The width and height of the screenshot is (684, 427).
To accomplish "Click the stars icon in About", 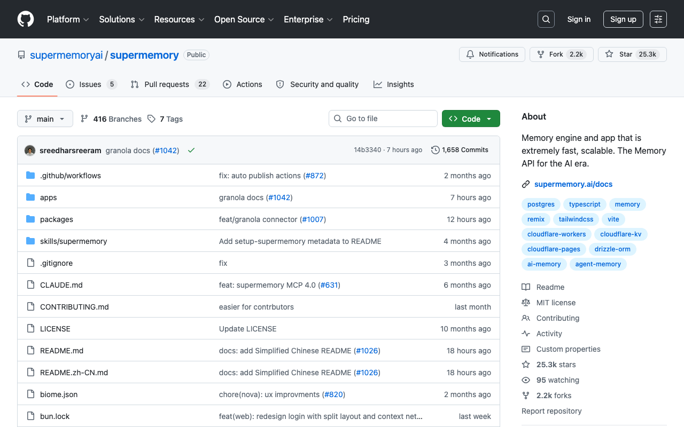I will point(526,365).
